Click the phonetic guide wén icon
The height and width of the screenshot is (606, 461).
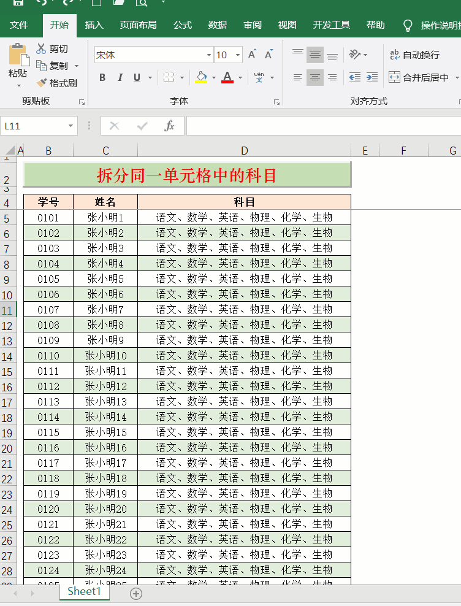259,77
